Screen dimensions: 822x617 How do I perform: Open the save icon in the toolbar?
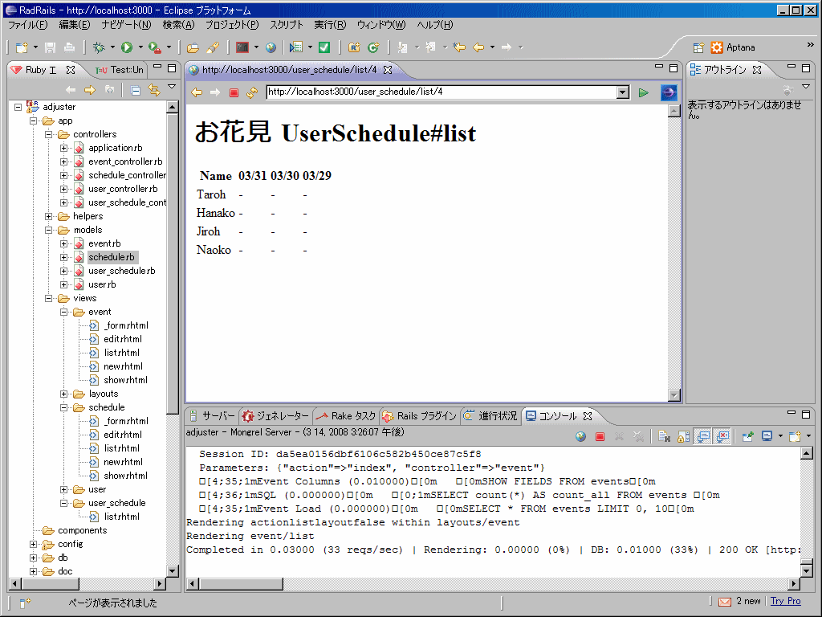click(x=49, y=47)
